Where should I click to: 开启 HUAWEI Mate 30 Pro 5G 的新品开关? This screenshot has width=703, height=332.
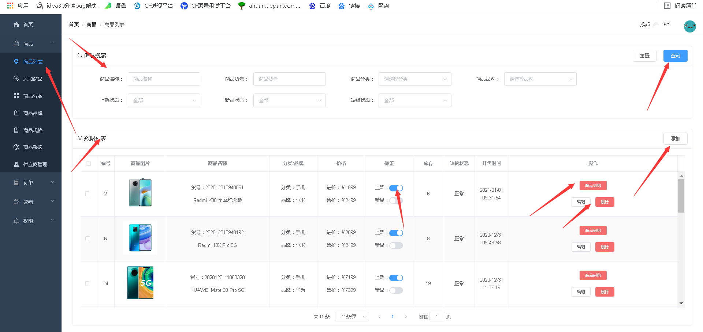point(396,290)
